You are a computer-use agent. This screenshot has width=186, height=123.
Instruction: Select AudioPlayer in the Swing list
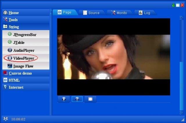(24, 50)
